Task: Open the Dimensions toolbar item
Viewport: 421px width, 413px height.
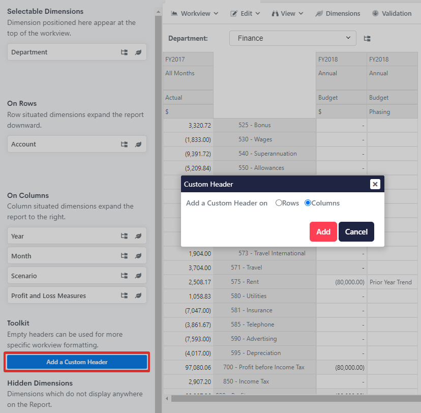Action: (x=338, y=13)
